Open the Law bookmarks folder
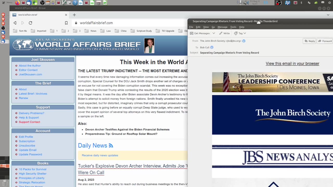The width and height of the screenshot is (333, 187). 106,31
